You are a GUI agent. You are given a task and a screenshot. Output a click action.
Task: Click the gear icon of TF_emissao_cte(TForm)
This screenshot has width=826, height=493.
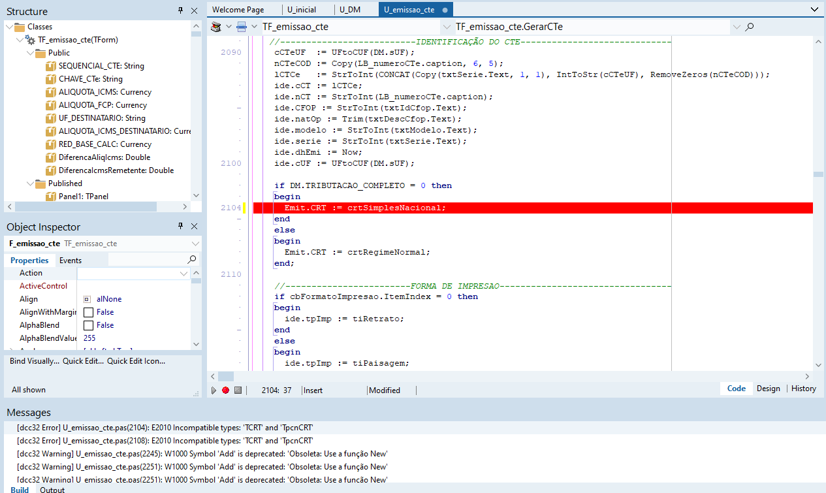(30, 40)
